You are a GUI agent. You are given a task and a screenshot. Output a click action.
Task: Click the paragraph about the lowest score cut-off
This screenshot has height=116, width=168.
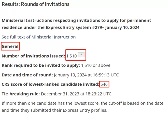83,107
